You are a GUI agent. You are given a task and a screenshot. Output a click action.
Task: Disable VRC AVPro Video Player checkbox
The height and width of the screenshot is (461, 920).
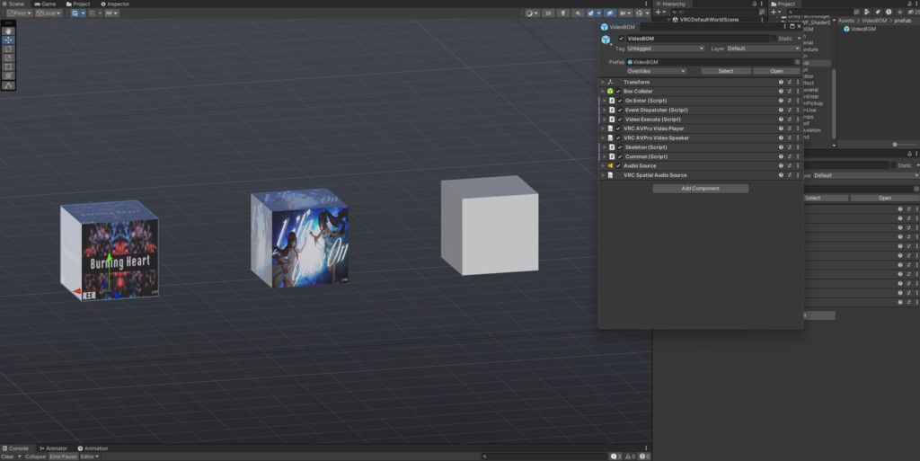tap(618, 129)
